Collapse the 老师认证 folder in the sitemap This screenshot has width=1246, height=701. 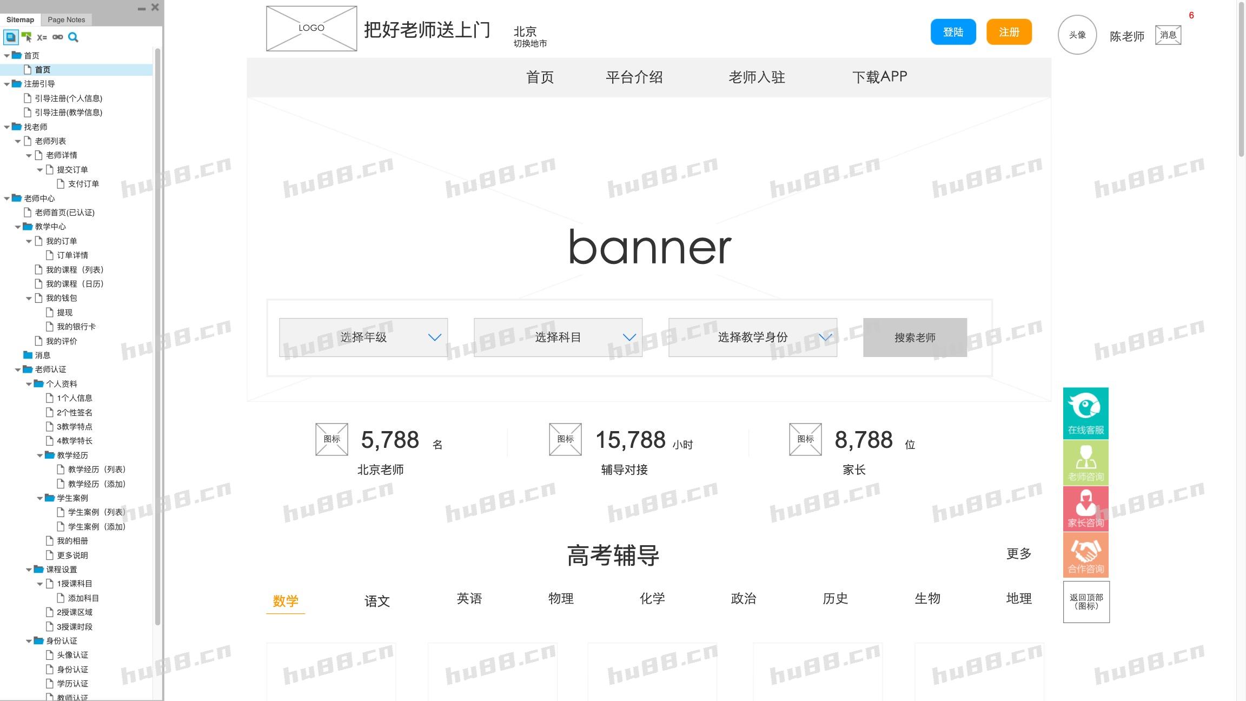pos(18,369)
